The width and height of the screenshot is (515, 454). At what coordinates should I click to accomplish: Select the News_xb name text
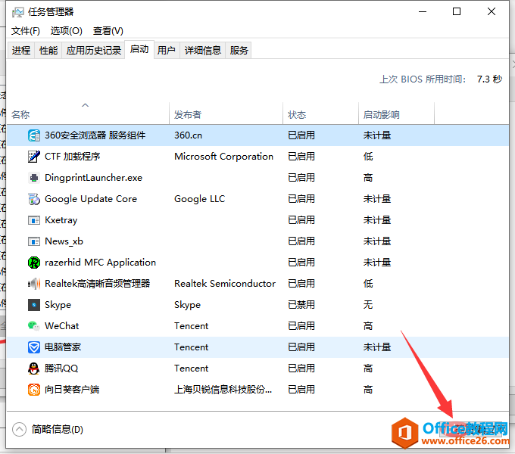point(64,241)
